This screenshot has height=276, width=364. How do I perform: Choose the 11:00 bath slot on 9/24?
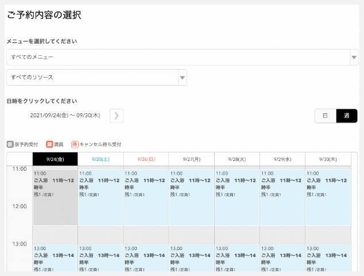click(55, 197)
